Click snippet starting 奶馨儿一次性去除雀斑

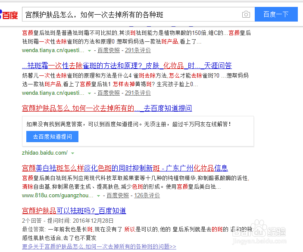coord(135,80)
